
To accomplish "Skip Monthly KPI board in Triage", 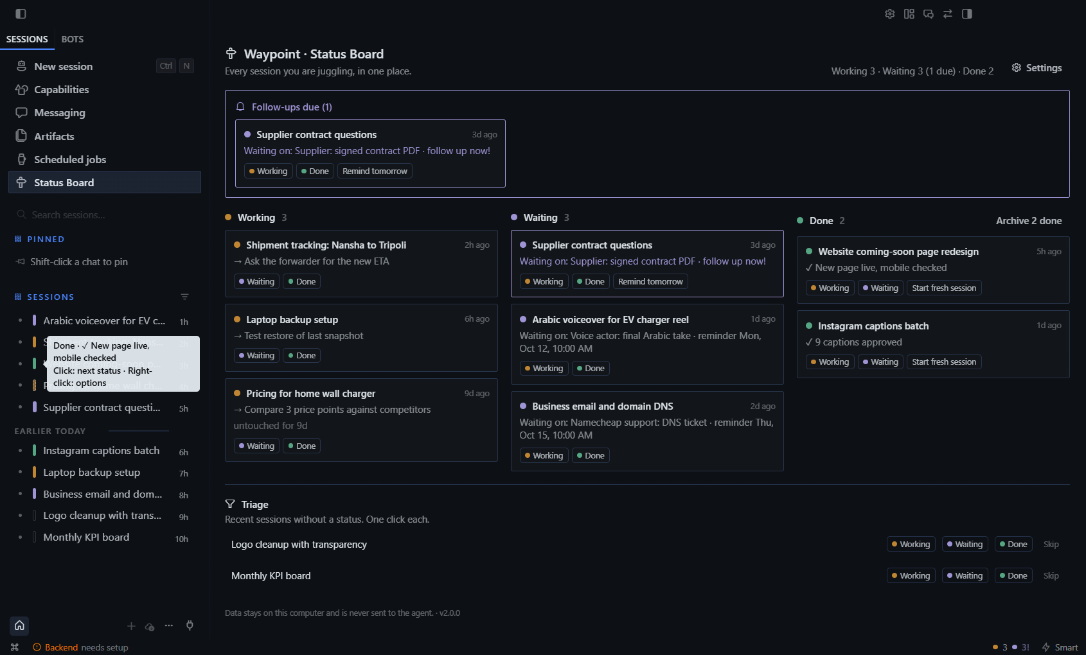I will click(x=1051, y=576).
